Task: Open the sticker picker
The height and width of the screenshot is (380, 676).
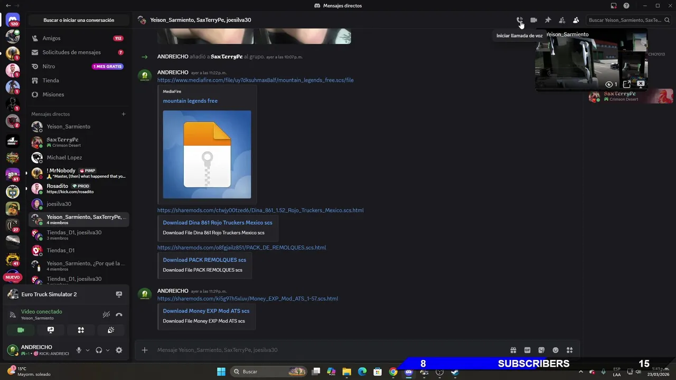Action: 541,350
